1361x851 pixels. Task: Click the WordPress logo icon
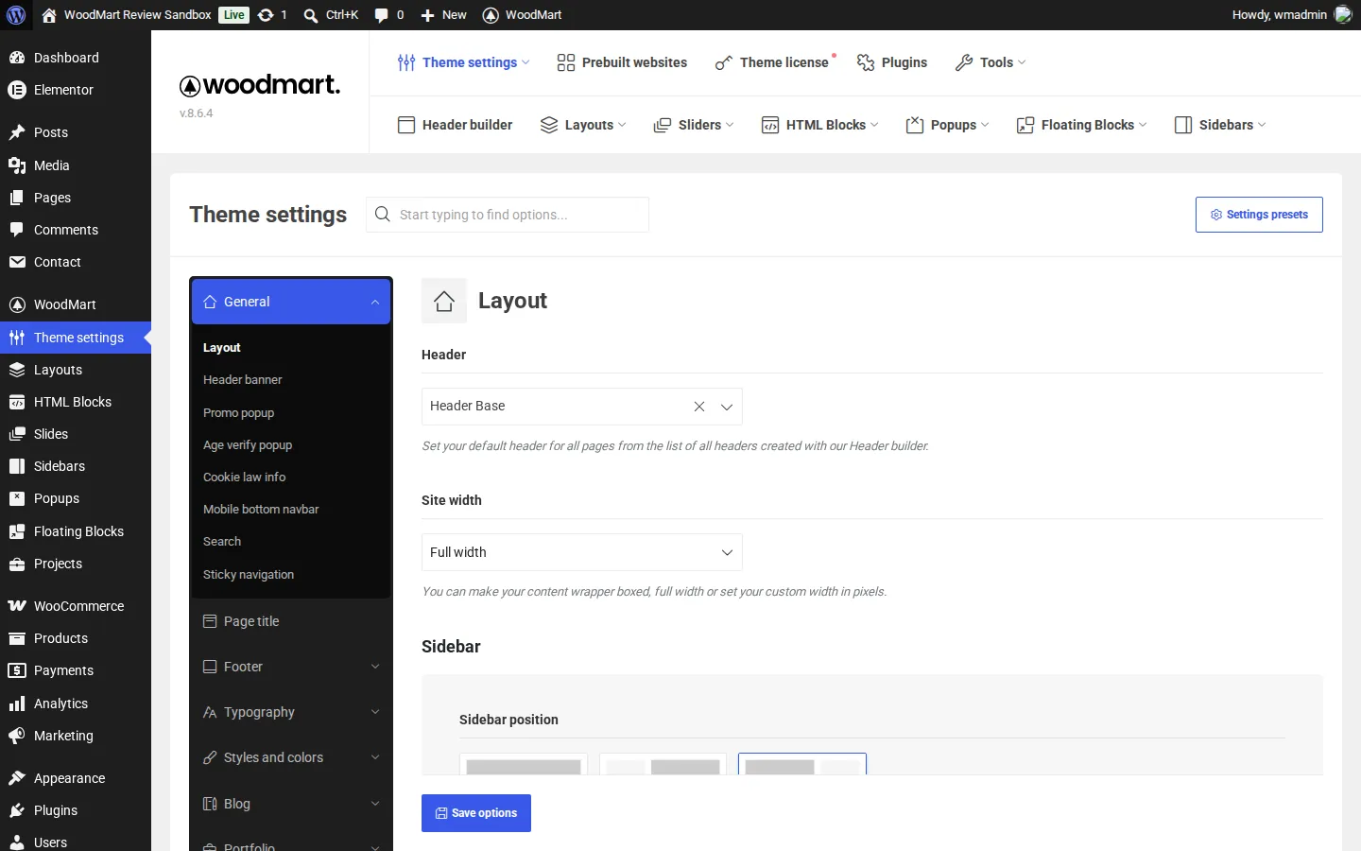coord(16,15)
